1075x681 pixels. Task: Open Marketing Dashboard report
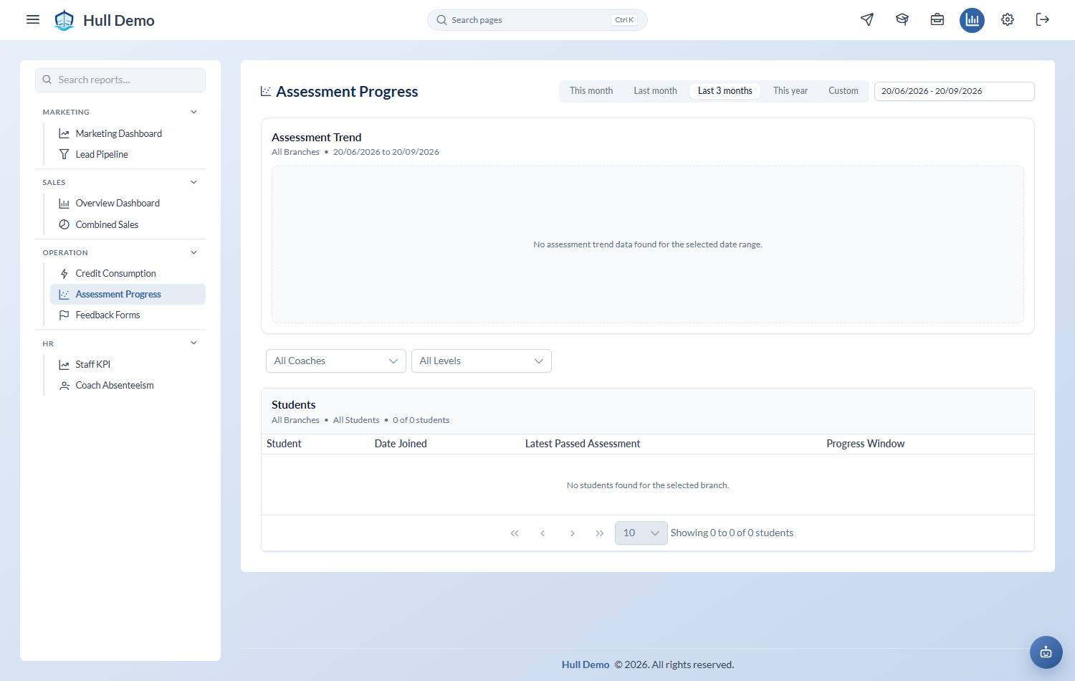pos(128,133)
